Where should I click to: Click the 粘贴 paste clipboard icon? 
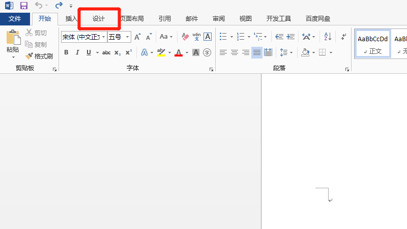(x=13, y=37)
